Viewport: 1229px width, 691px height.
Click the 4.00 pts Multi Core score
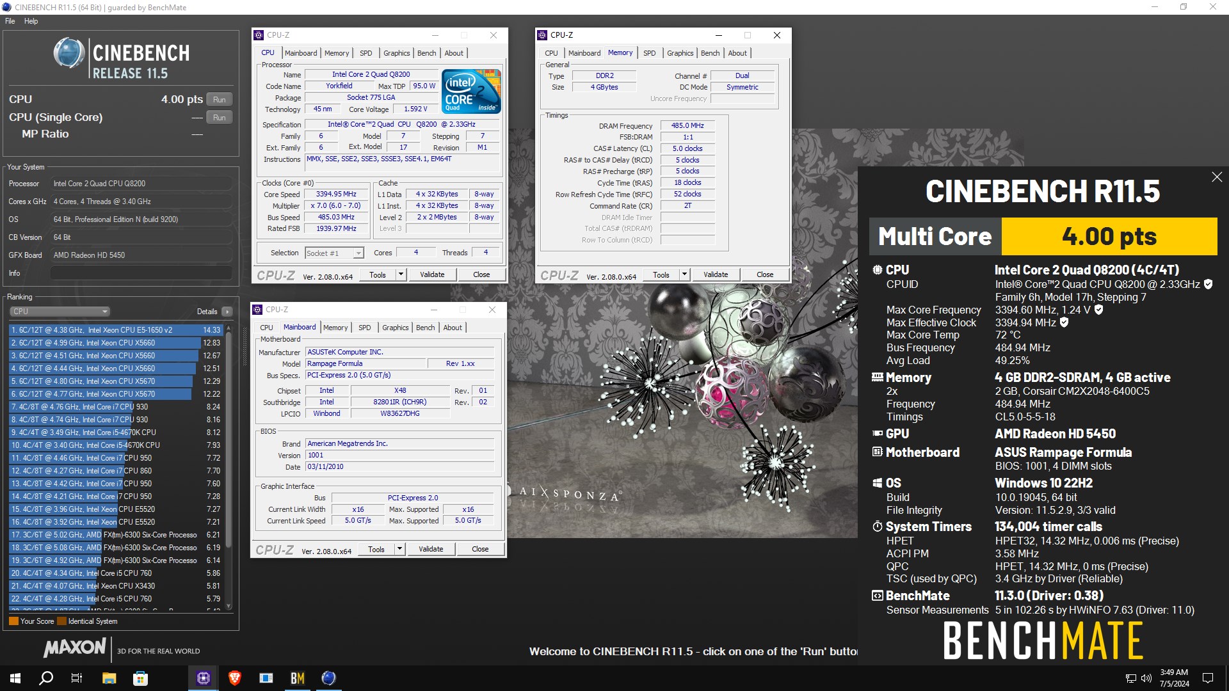coord(1109,236)
